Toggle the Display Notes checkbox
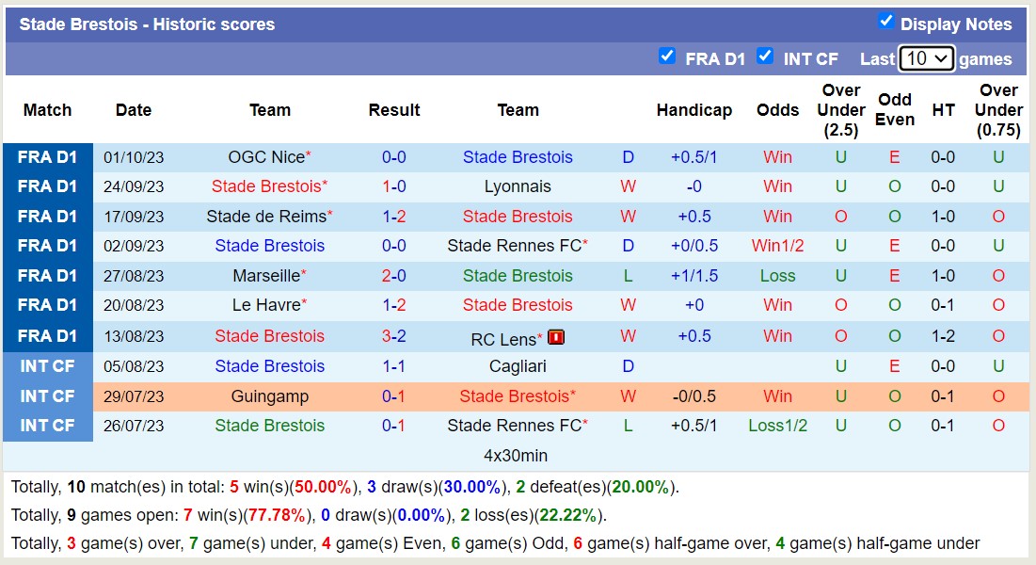Screen dimensions: 1036x565 (x=885, y=21)
